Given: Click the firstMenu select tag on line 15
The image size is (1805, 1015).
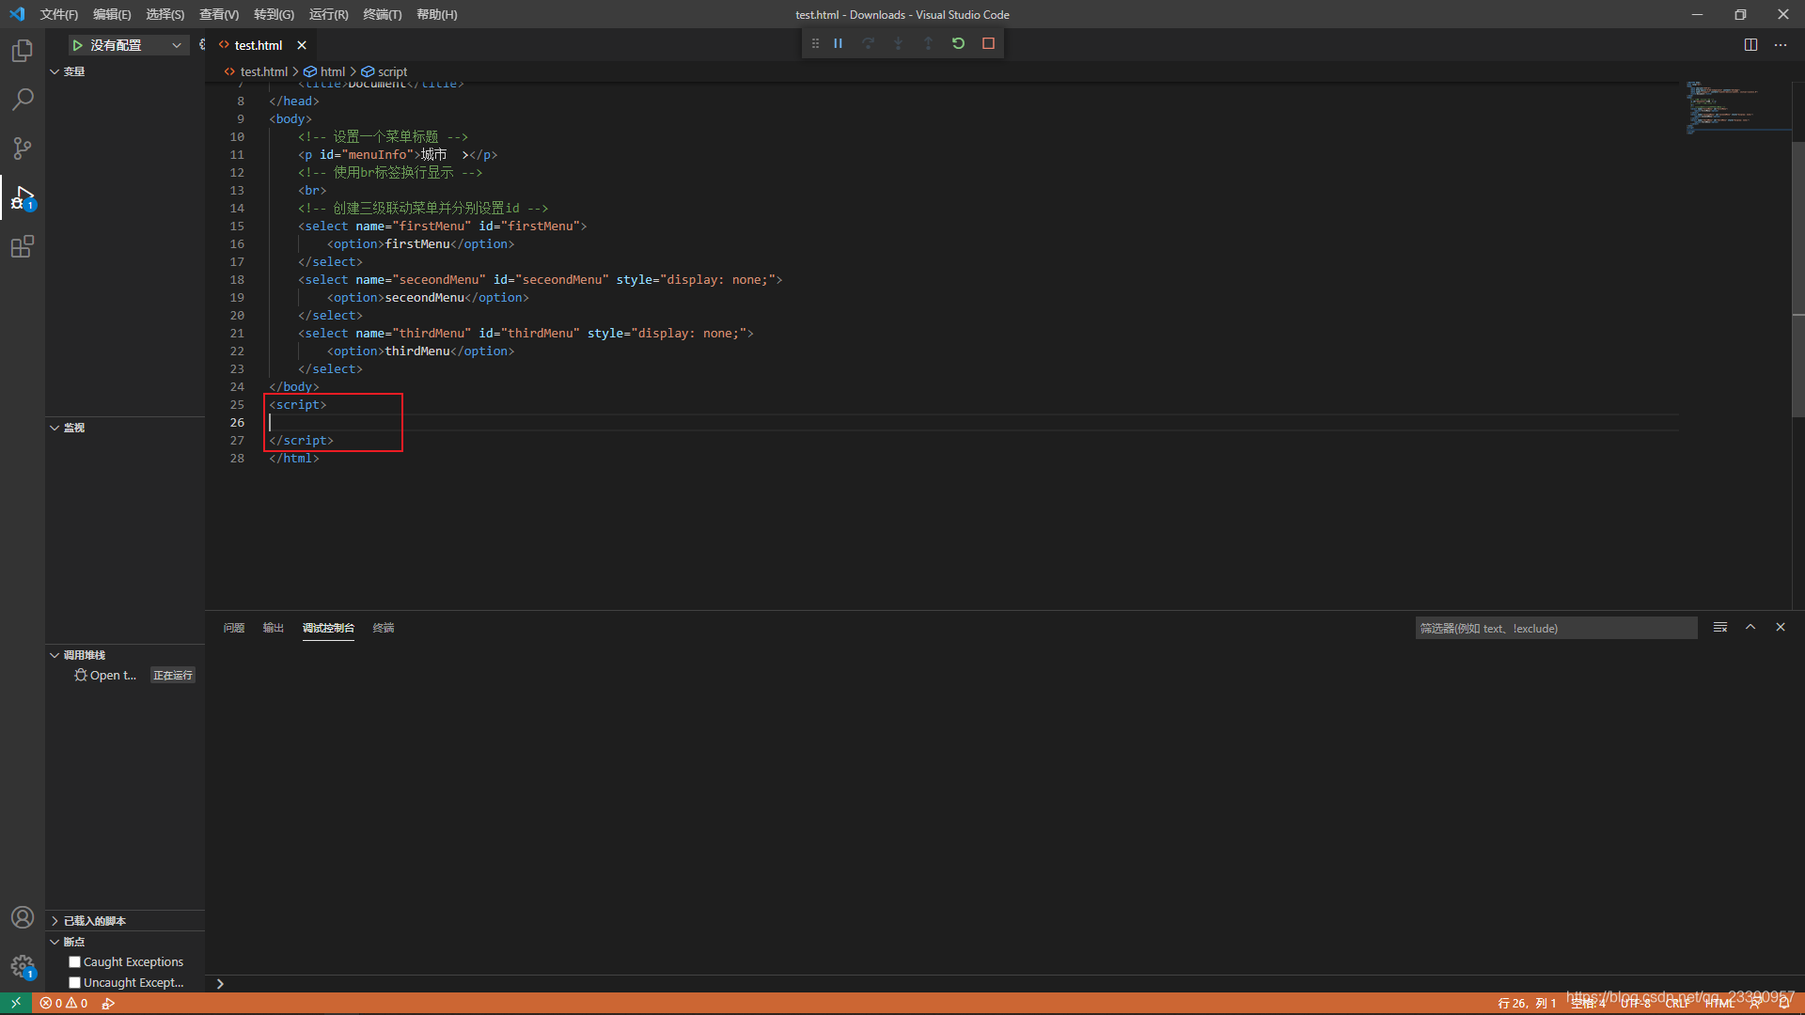Looking at the screenshot, I should (x=442, y=226).
